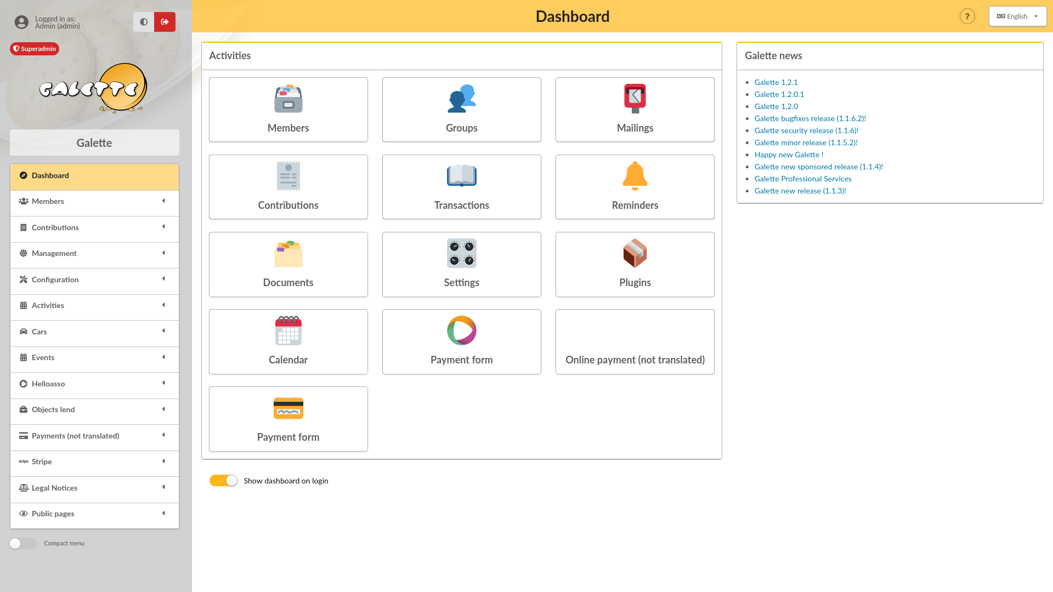Click the Public pages eye icon
The width and height of the screenshot is (1053, 592).
pos(24,514)
